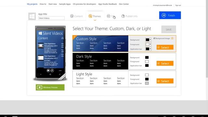Select the Dark Style theme
The width and height of the screenshot is (208, 117).
[165, 63]
